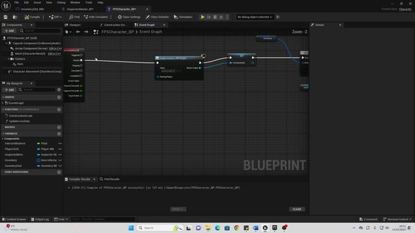Start Simulation from the toolbar
This screenshot has height=233, width=415.
pyautogui.click(x=183, y=17)
